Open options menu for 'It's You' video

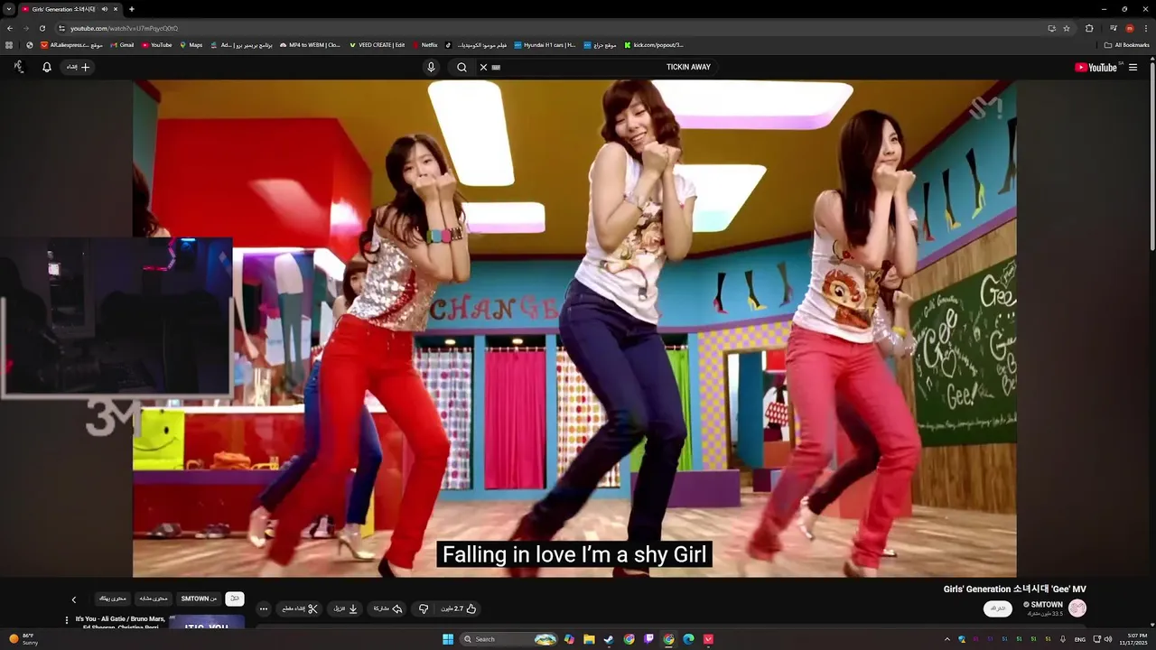tap(66, 620)
